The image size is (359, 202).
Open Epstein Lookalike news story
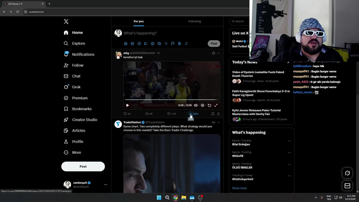(261, 77)
